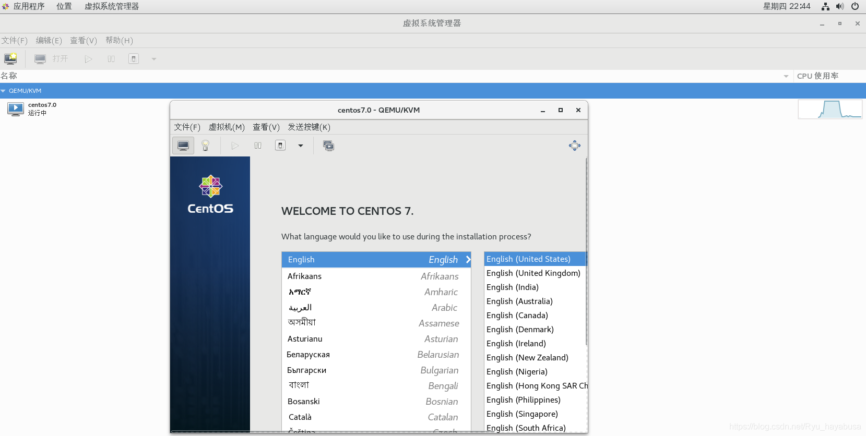Click the console vertical scrollbar
Image resolution: width=866 pixels, height=436 pixels.
click(586, 251)
